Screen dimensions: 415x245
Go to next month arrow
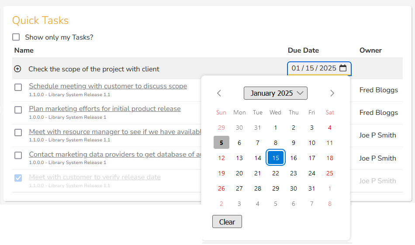(x=332, y=93)
